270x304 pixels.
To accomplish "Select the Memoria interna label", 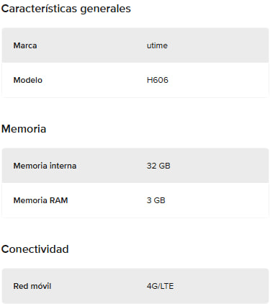I will pos(45,166).
